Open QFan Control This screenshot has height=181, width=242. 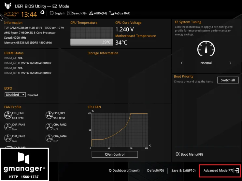click(x=115, y=154)
